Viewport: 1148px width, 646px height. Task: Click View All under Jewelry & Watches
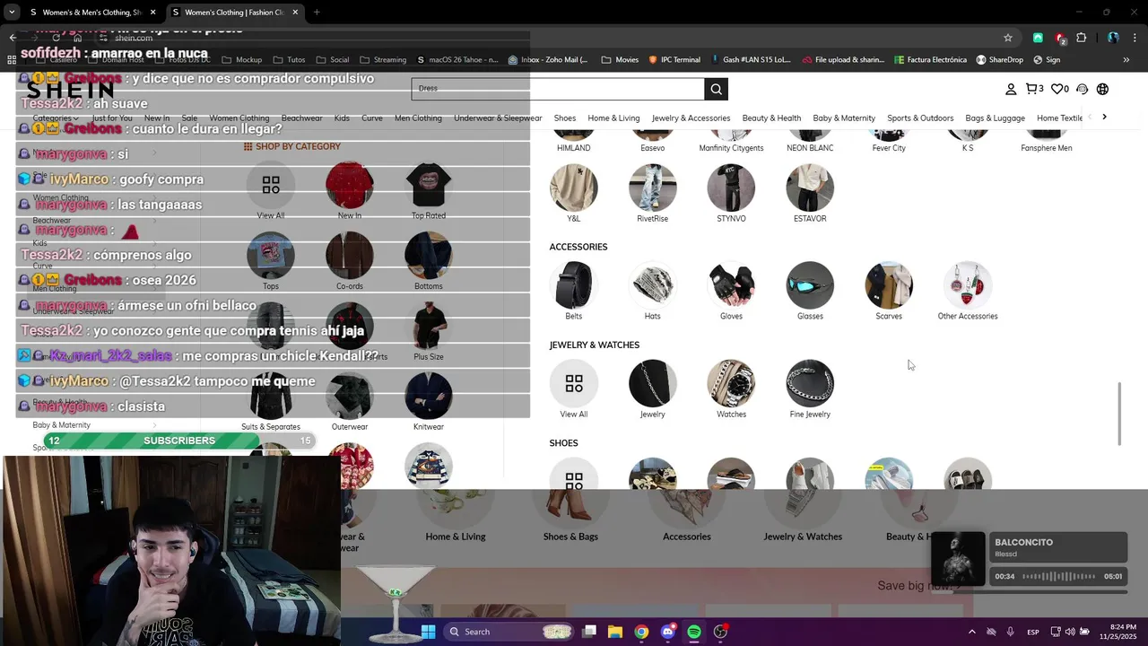pos(574,383)
